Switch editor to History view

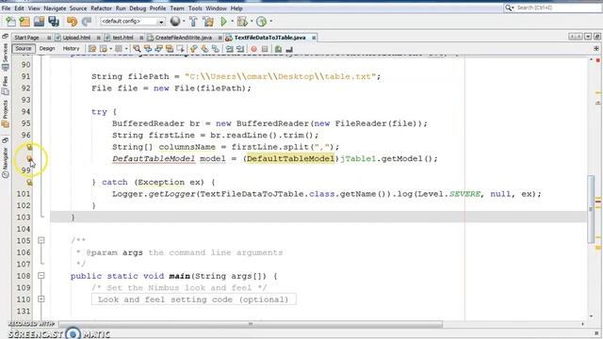71,48
